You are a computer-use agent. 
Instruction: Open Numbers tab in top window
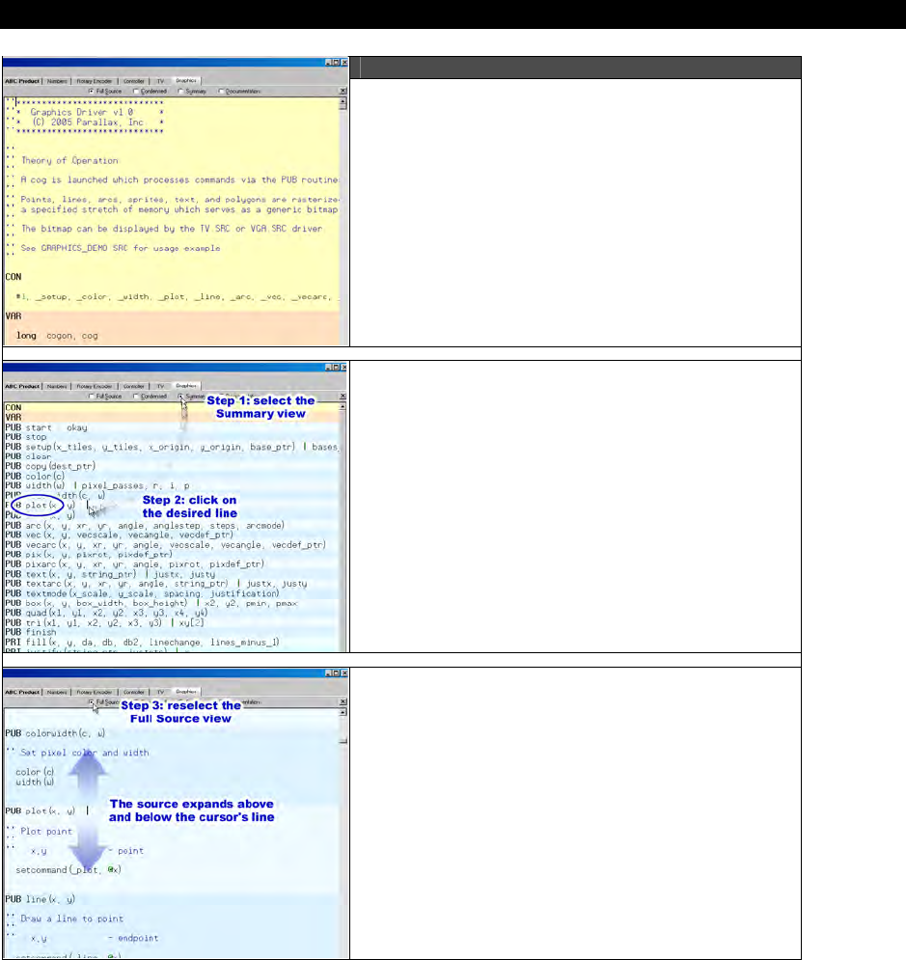pyautogui.click(x=57, y=81)
